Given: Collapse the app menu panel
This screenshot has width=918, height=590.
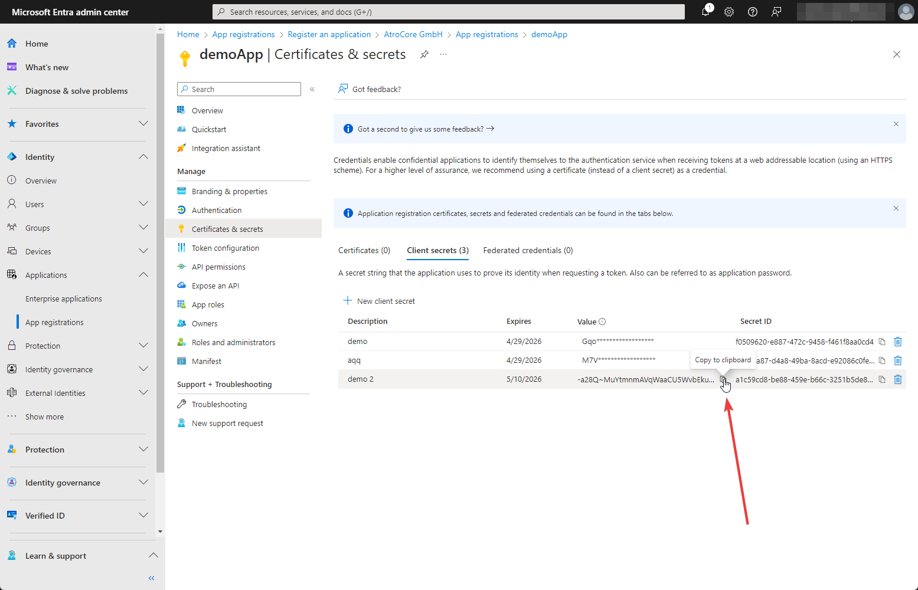Looking at the screenshot, I should coord(312,89).
